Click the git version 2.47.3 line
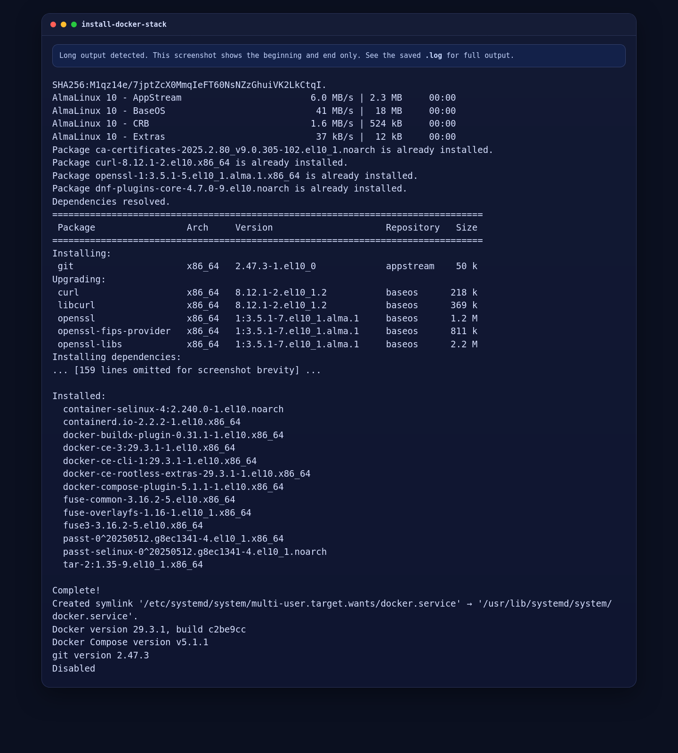Viewport: 678px width, 753px height. coord(100,656)
